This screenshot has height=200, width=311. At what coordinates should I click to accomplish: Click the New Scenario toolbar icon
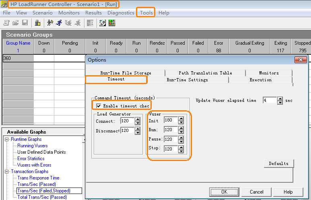6,23
